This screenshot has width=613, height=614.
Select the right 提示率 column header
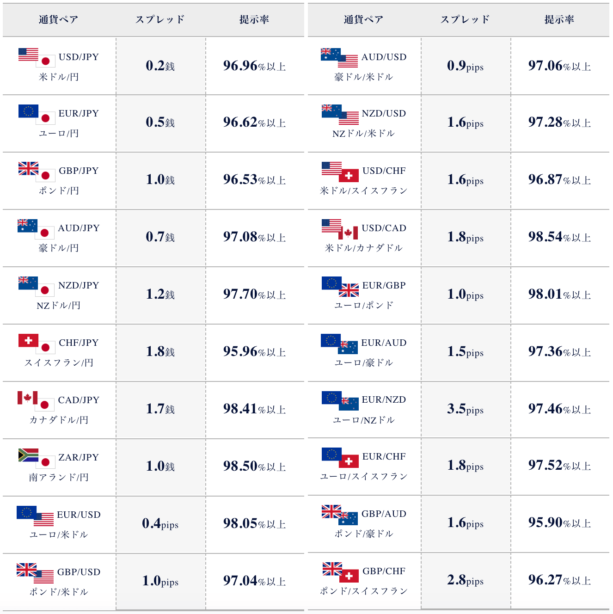pos(559,19)
